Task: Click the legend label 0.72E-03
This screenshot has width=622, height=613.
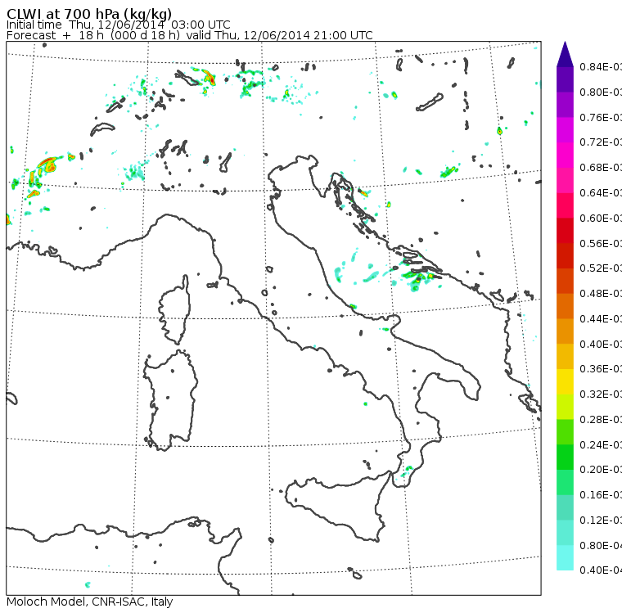Action: [601, 142]
